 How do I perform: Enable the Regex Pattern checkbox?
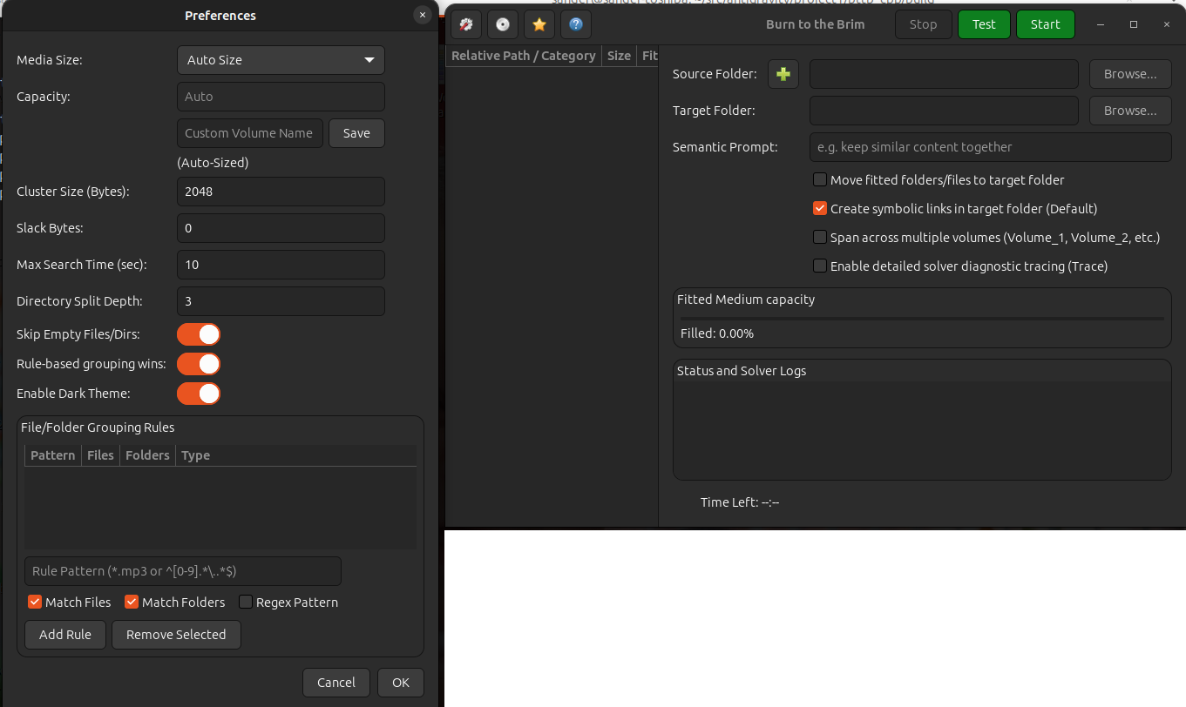(246, 602)
